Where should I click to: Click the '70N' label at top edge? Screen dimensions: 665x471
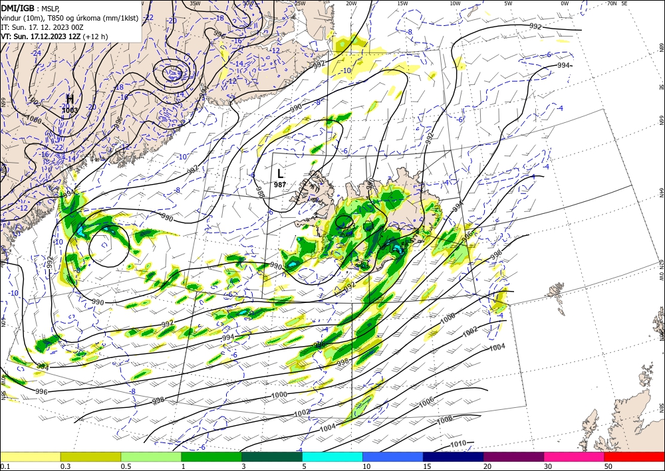tap(612, 3)
